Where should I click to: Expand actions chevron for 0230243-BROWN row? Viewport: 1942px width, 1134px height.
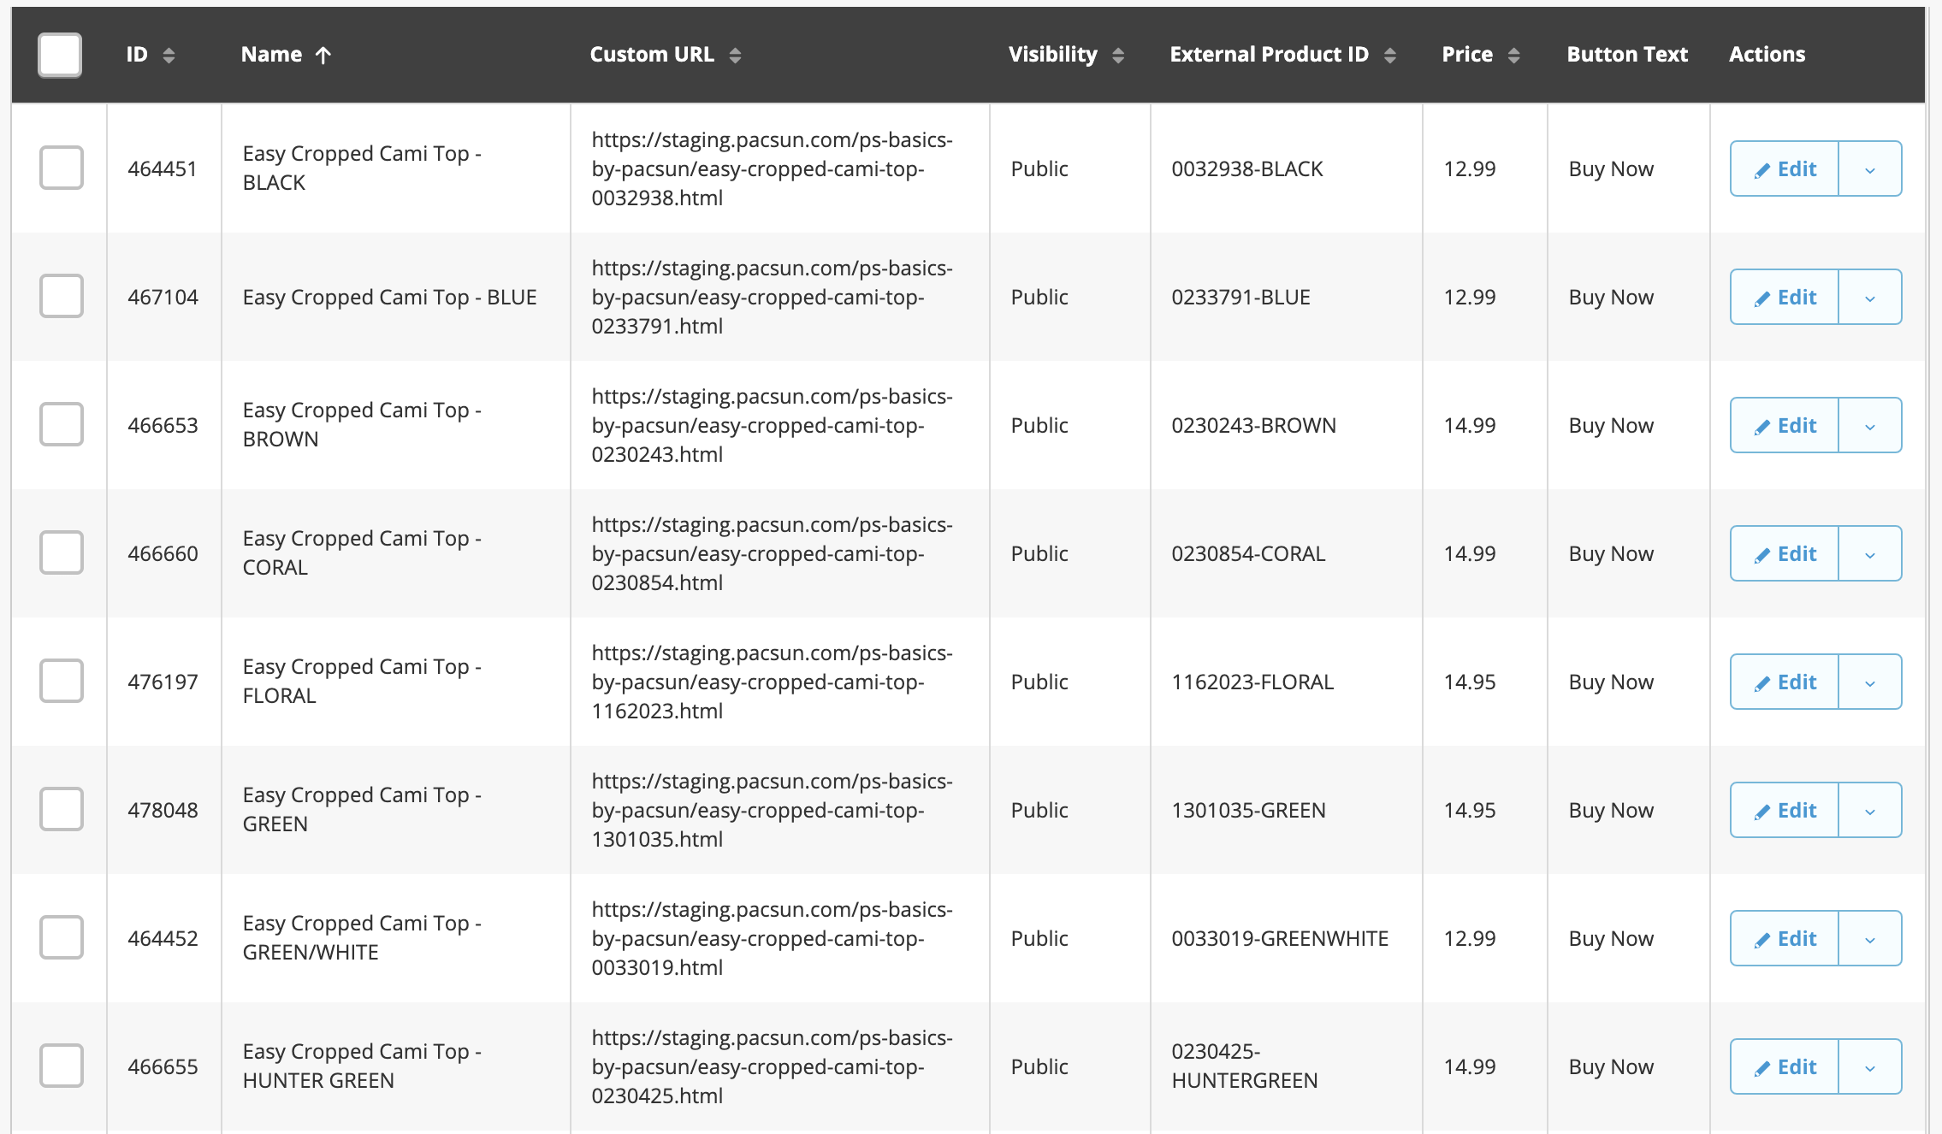click(x=1870, y=425)
